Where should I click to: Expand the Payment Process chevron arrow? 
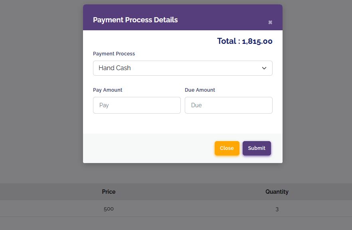pyautogui.click(x=264, y=68)
